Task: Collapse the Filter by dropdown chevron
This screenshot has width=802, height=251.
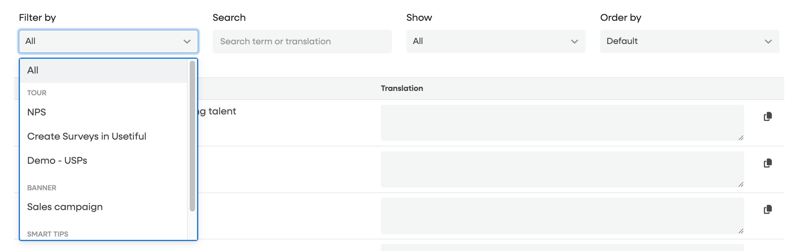Action: (x=187, y=42)
